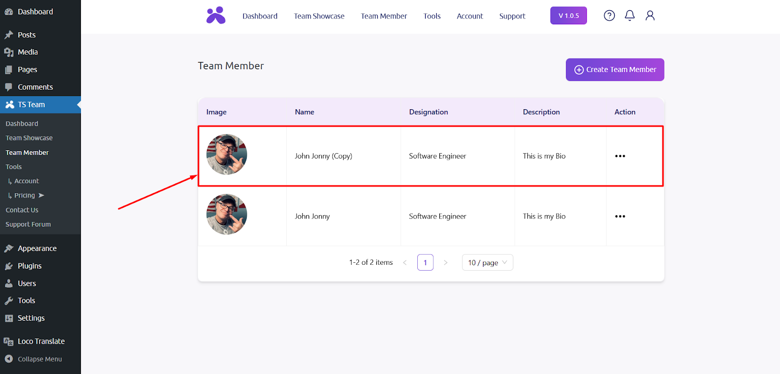Open the WordPress Media library

27,52
